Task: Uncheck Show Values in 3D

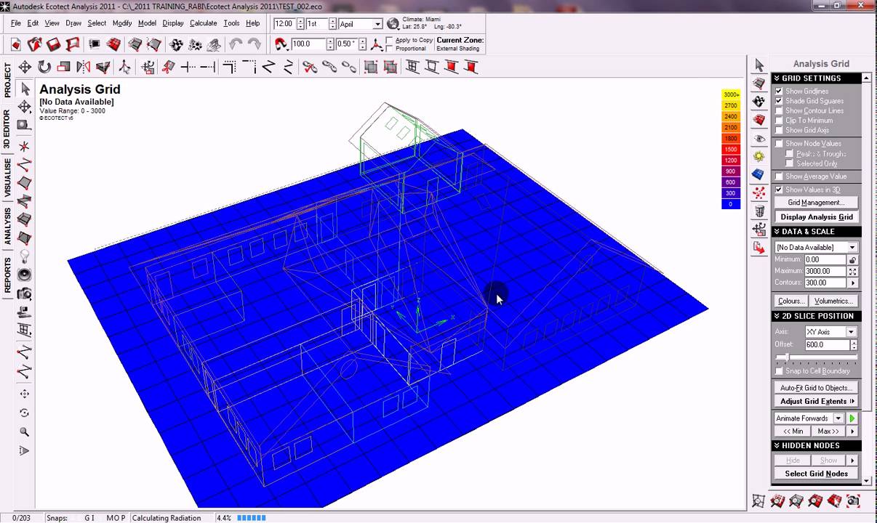Action: (779, 190)
